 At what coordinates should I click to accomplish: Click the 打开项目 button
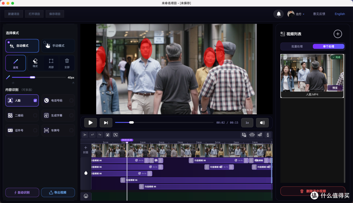34,14
